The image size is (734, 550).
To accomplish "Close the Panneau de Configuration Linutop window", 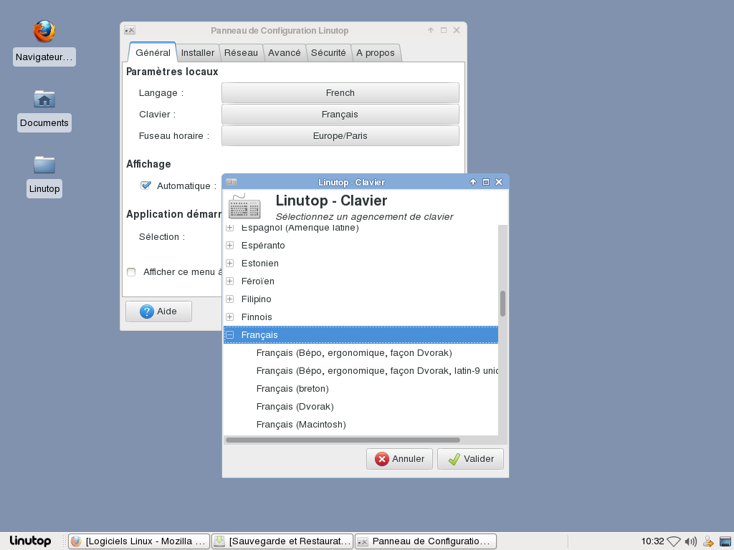I will point(457,30).
